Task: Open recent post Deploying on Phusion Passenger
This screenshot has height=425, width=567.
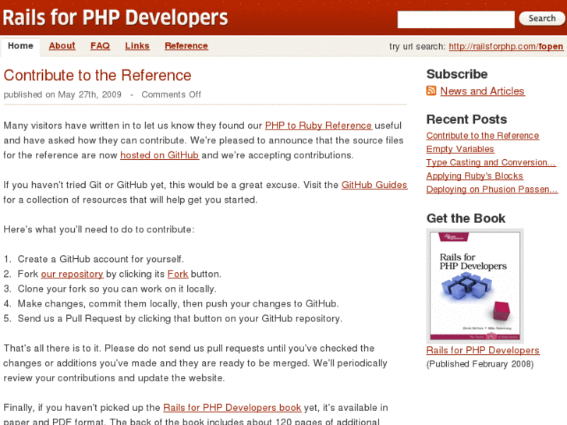Action: tap(492, 189)
